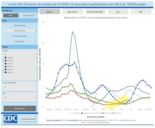This screenshot has height=128, width=155.
Task: Switch to the Age Group tab
Action: coord(72,12)
